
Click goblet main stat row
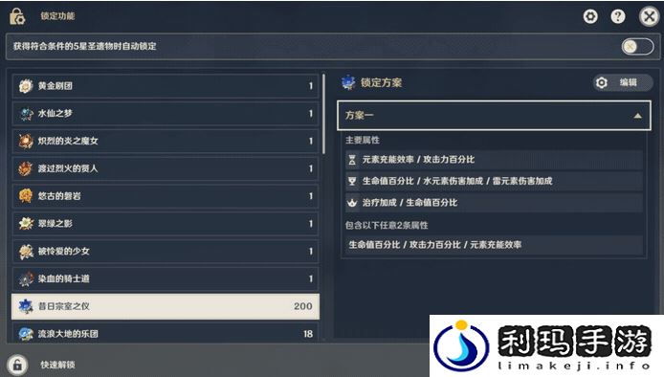(494, 181)
